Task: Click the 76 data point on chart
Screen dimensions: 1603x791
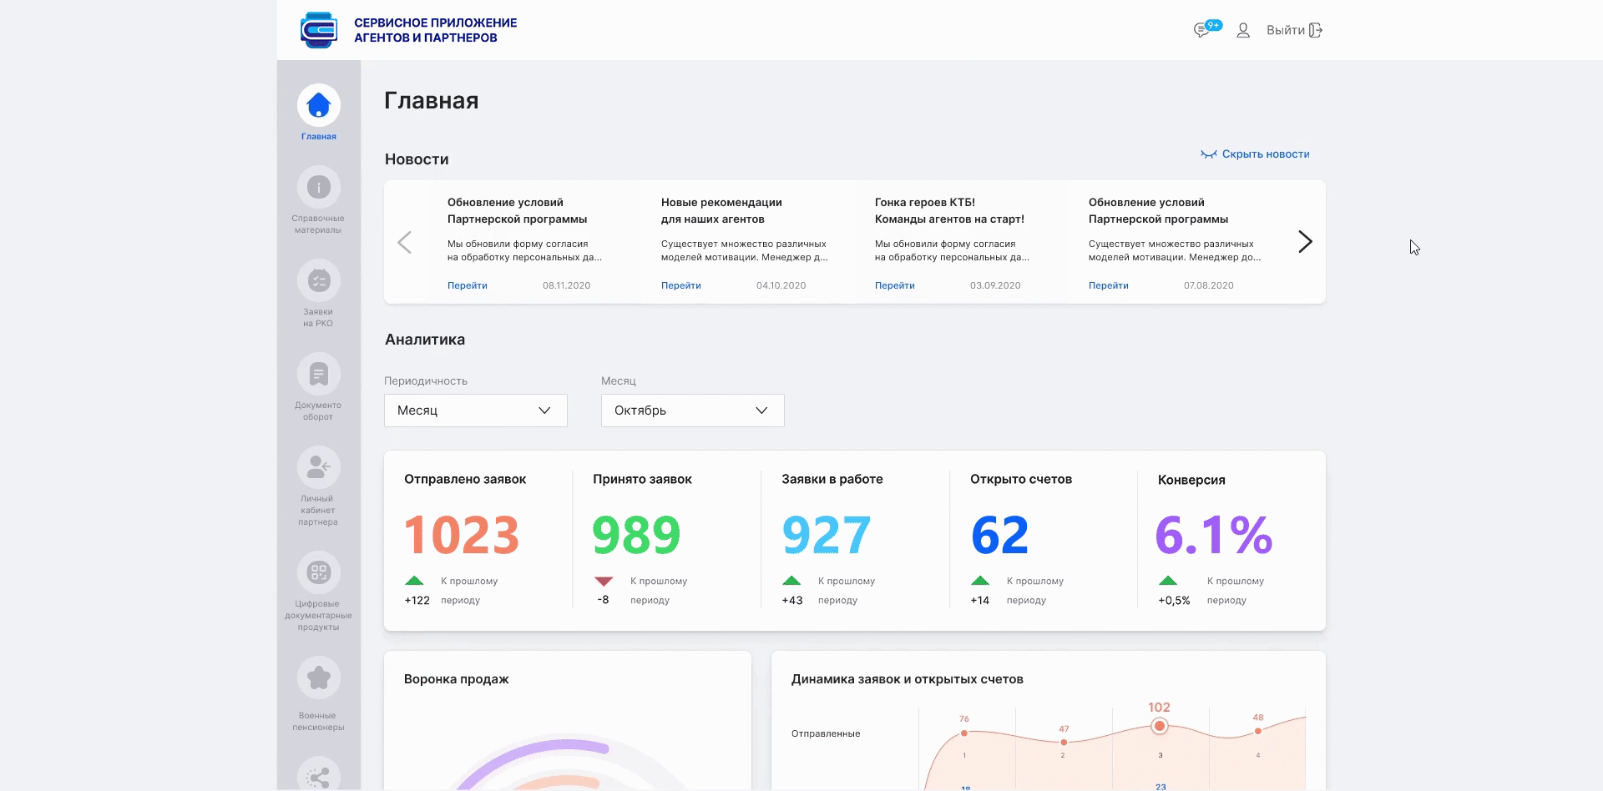Action: click(x=964, y=733)
